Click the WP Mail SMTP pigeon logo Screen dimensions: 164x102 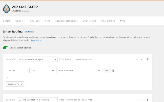tap(6, 9)
